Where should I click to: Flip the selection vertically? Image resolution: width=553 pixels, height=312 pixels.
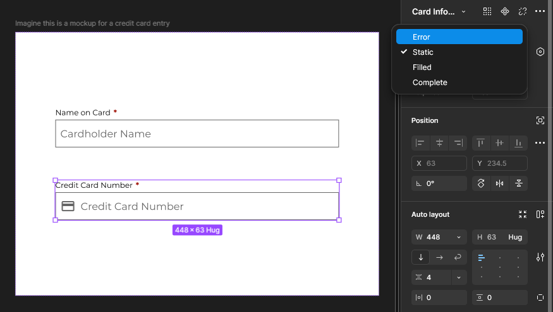click(x=519, y=183)
